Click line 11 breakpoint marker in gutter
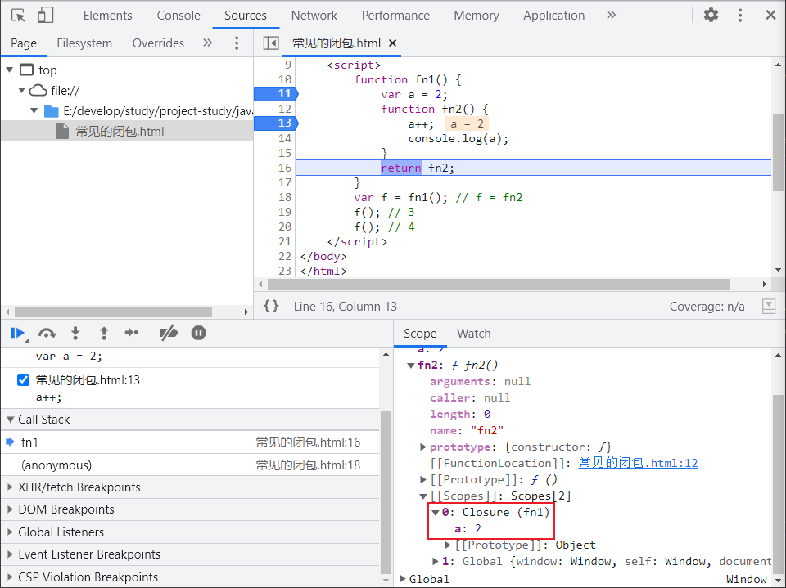 (x=274, y=94)
